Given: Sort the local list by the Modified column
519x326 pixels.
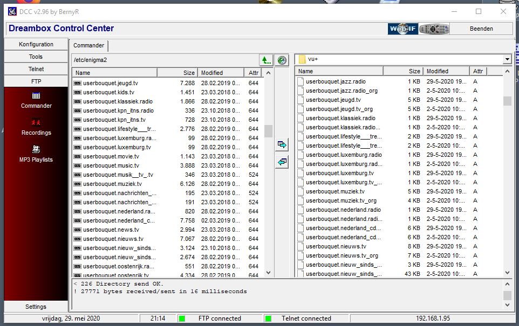Looking at the screenshot, I should point(446,71).
